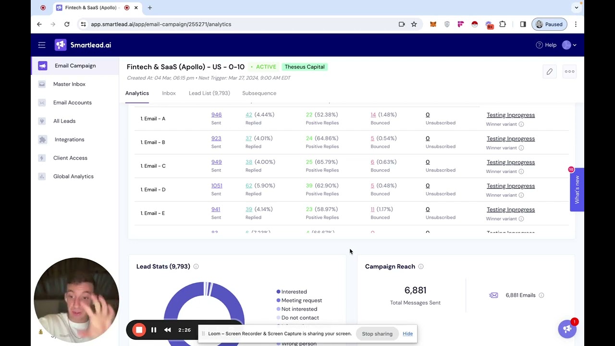Viewport: 615px width, 346px height.
Task: Click Testing Inprogress for Email C
Action: 510,162
